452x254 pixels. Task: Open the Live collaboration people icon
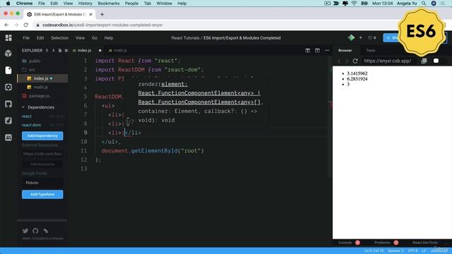8,138
